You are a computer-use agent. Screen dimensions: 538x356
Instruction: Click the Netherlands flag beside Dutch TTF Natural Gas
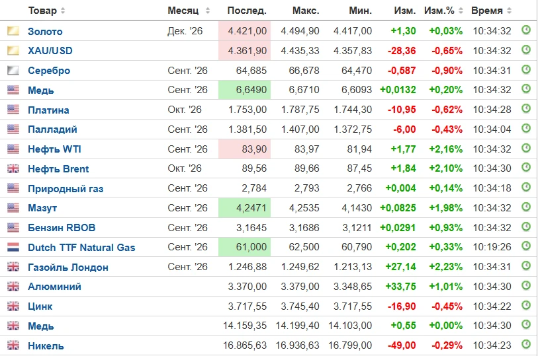13,248
